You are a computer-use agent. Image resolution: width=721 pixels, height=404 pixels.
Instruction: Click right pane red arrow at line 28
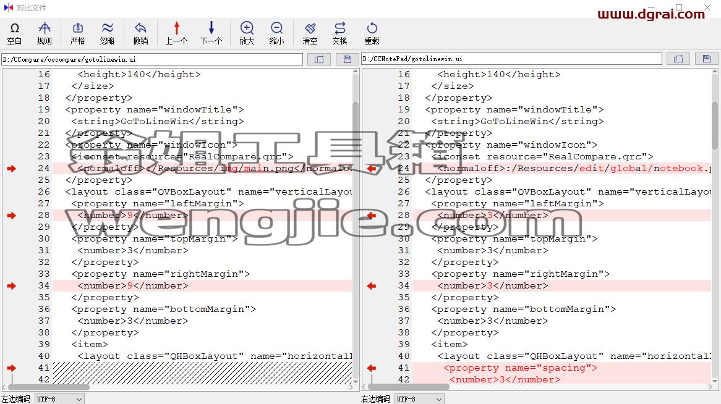click(372, 216)
